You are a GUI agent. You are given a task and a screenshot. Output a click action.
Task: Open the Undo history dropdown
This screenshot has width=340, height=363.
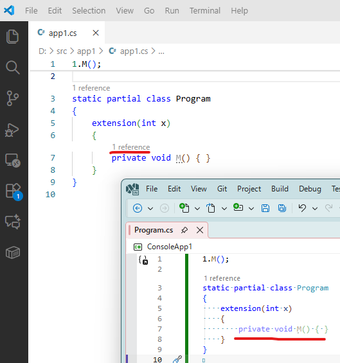(315, 209)
